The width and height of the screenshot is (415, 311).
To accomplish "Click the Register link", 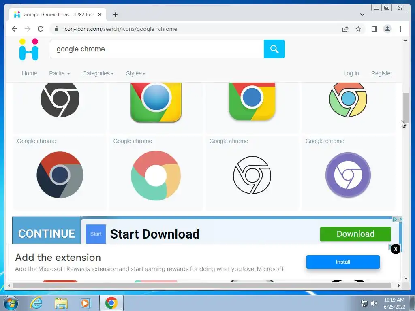I will 381,74.
